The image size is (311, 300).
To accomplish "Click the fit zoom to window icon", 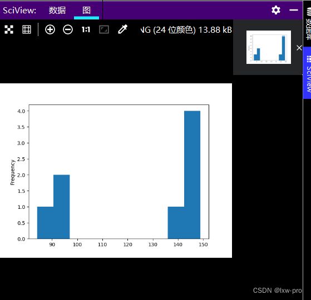I will click(104, 29).
